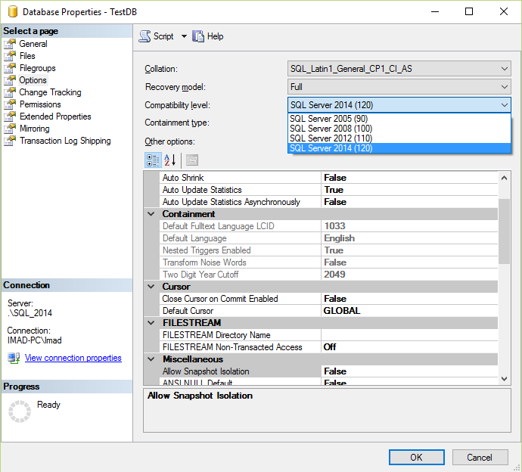Click the connection properties computer icon
This screenshot has width=522, height=472.
14,359
